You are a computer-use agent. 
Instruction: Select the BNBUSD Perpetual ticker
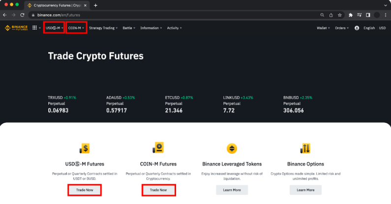pos(298,104)
